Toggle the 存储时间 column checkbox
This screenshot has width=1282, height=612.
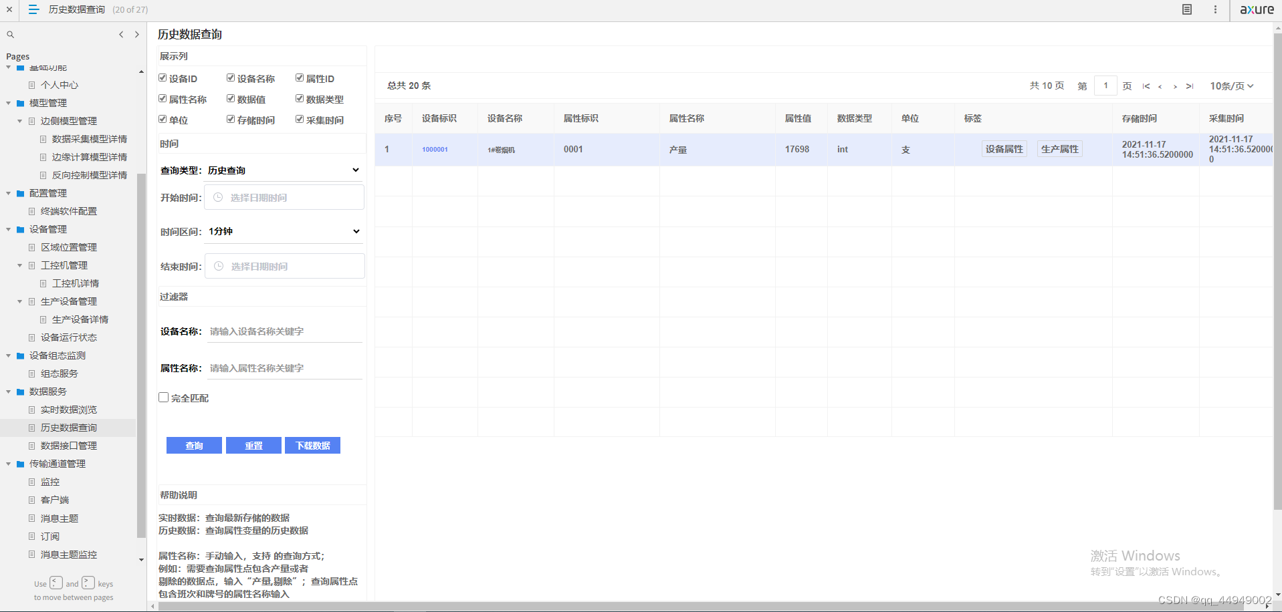click(231, 120)
